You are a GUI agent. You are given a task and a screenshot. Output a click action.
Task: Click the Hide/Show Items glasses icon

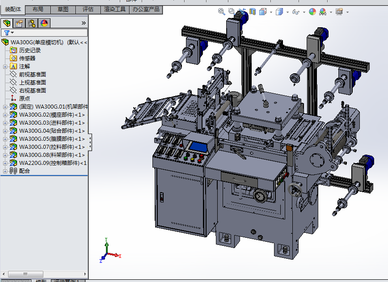tap(295, 12)
